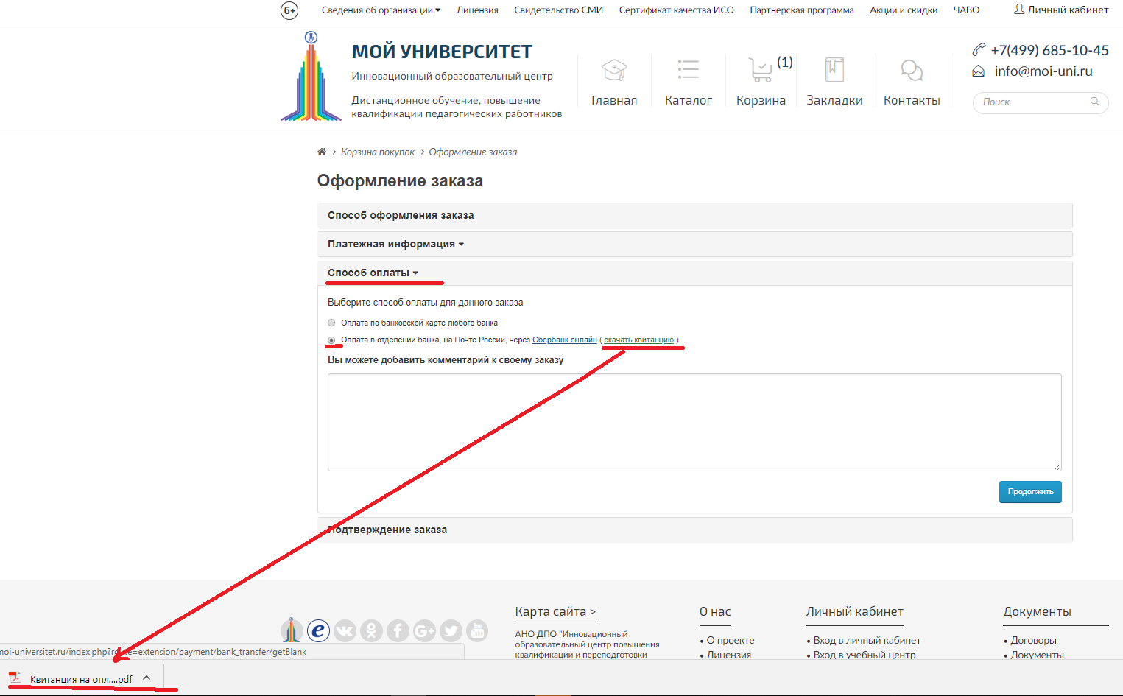Open the Лицензия menu item

click(x=477, y=10)
